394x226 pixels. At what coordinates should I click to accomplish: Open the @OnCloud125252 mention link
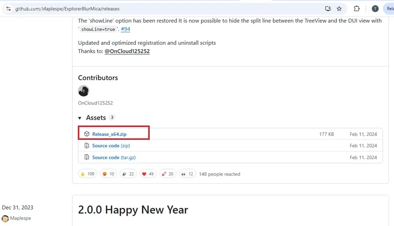127,51
